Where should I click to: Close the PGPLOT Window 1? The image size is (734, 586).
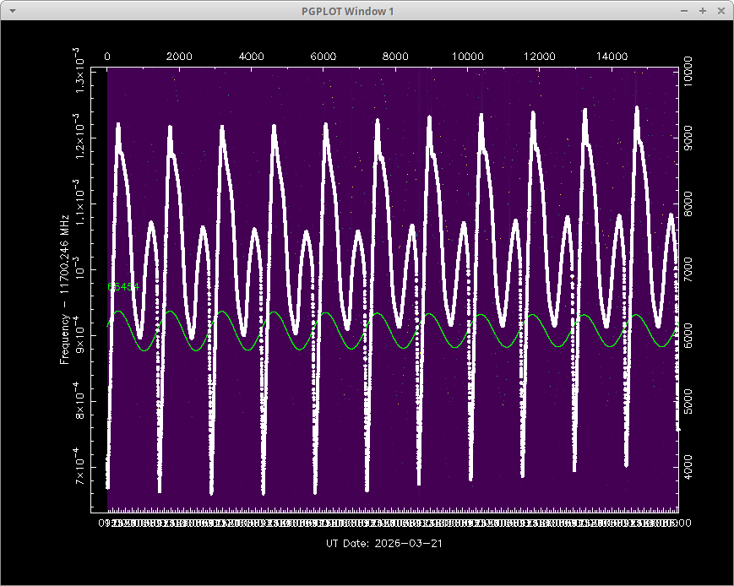tap(721, 11)
